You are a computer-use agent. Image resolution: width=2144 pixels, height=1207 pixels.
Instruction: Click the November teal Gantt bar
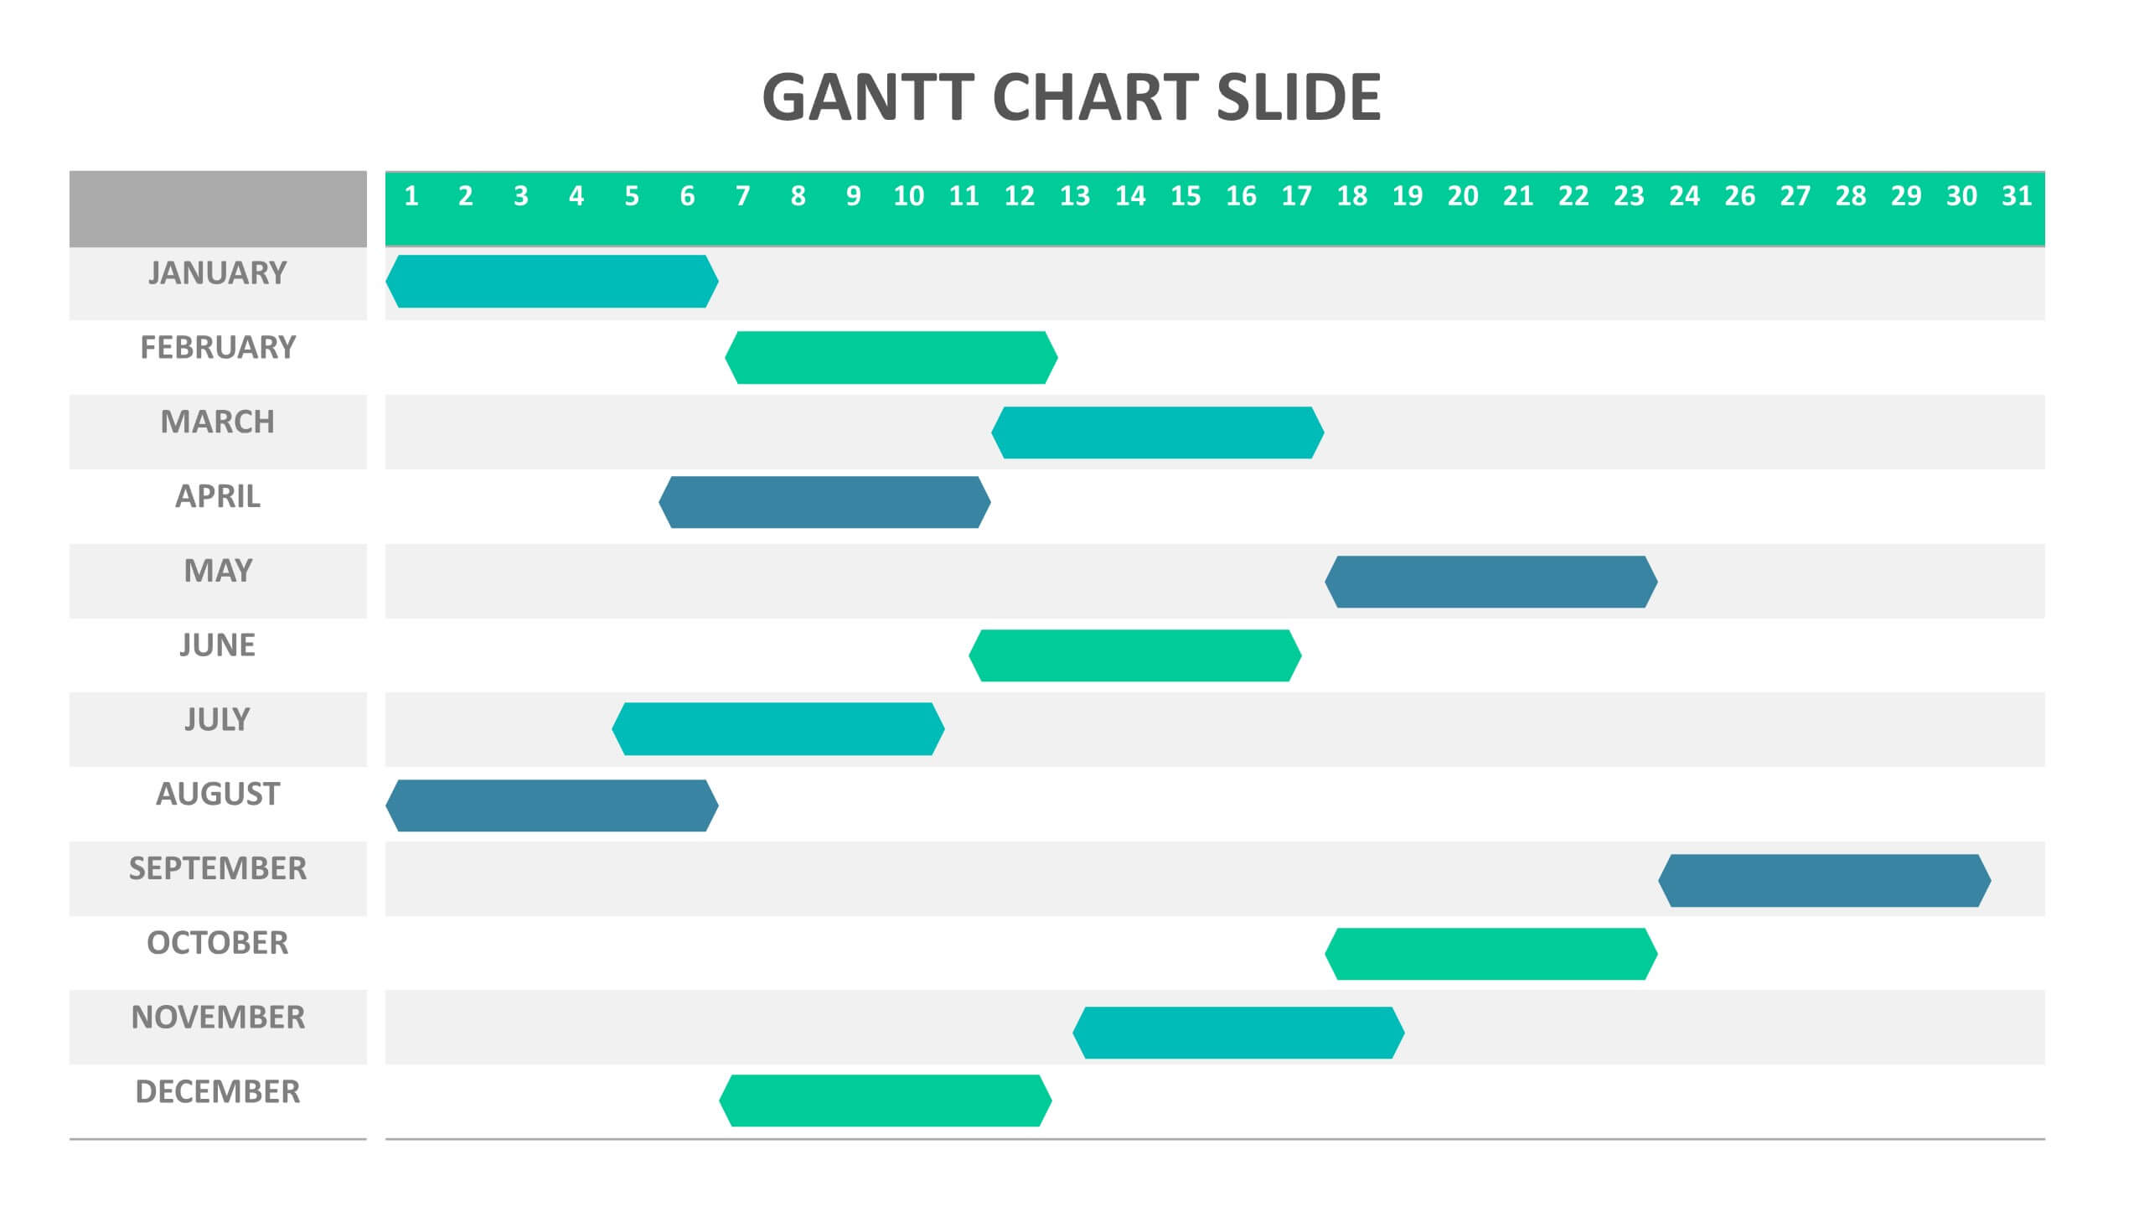pyautogui.click(x=1237, y=1033)
